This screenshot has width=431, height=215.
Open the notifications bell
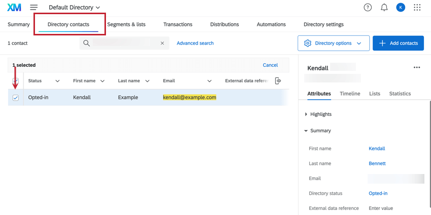point(384,7)
